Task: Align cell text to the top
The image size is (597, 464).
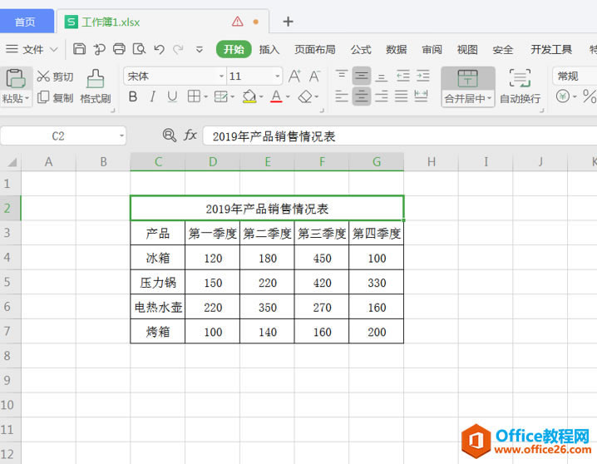Action: coord(342,76)
